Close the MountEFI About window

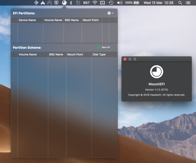125,59
